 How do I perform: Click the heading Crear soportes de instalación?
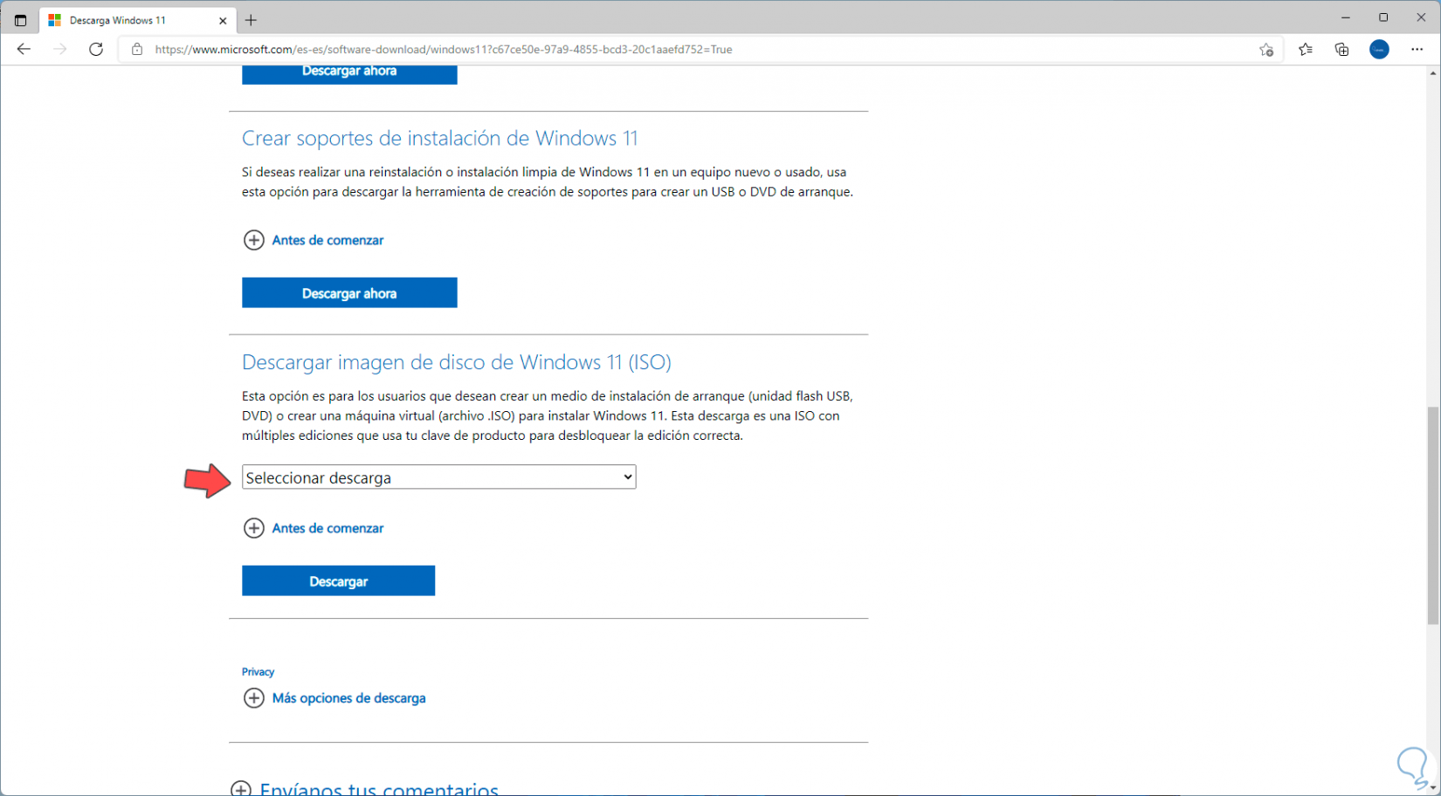pos(439,139)
